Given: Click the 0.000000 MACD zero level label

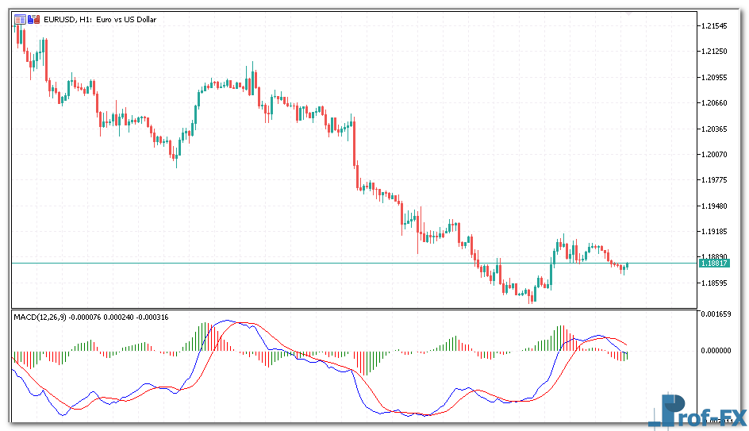Looking at the screenshot, I should 717,350.
